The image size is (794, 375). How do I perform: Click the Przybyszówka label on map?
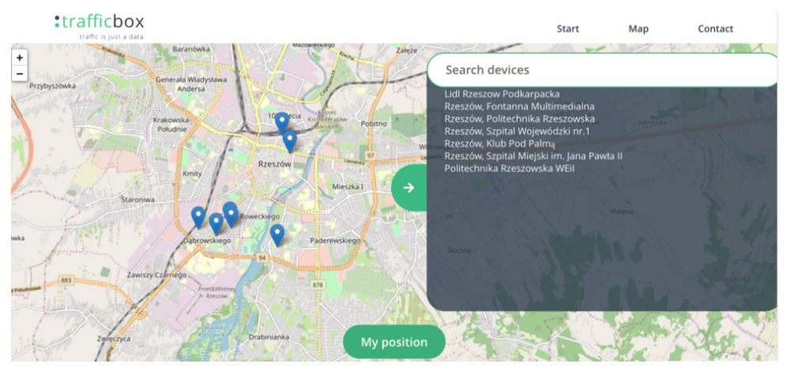tap(53, 86)
